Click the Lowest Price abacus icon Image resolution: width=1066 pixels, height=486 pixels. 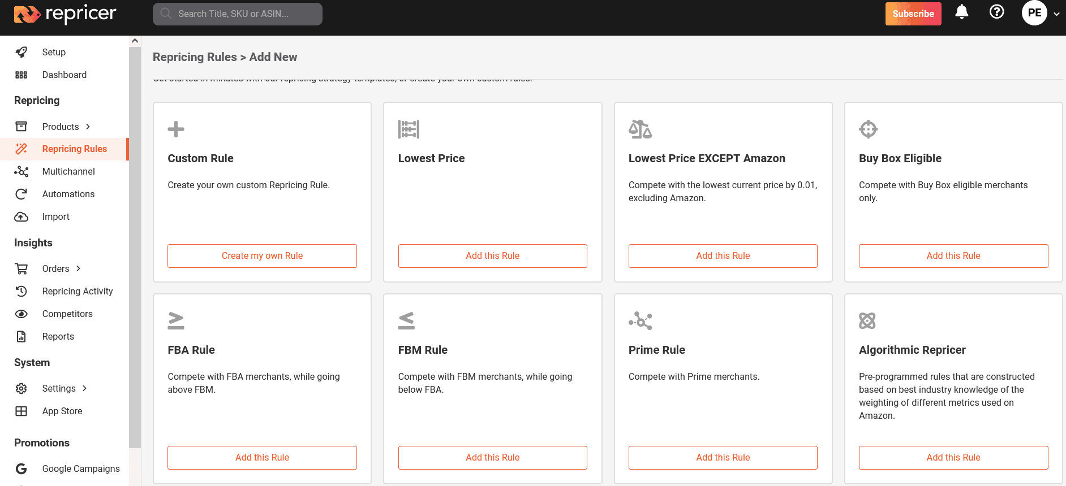click(409, 129)
